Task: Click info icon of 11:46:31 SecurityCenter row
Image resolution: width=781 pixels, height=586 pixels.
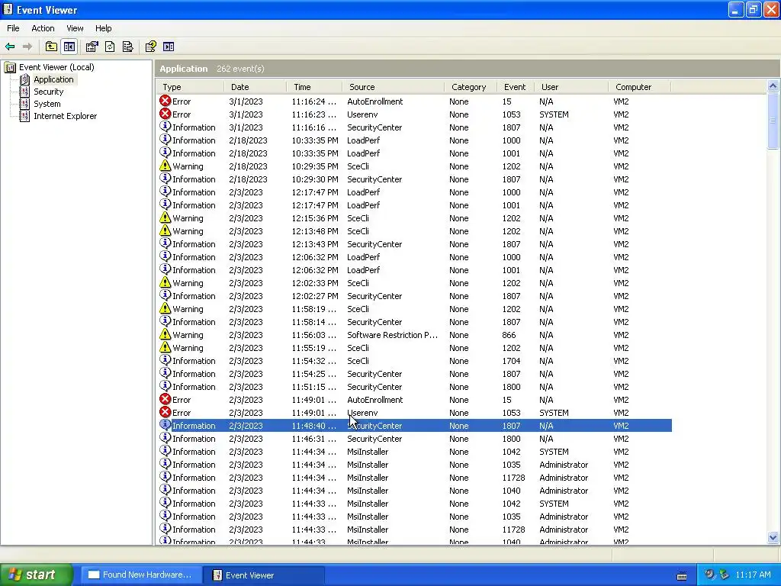Action: click(x=165, y=438)
